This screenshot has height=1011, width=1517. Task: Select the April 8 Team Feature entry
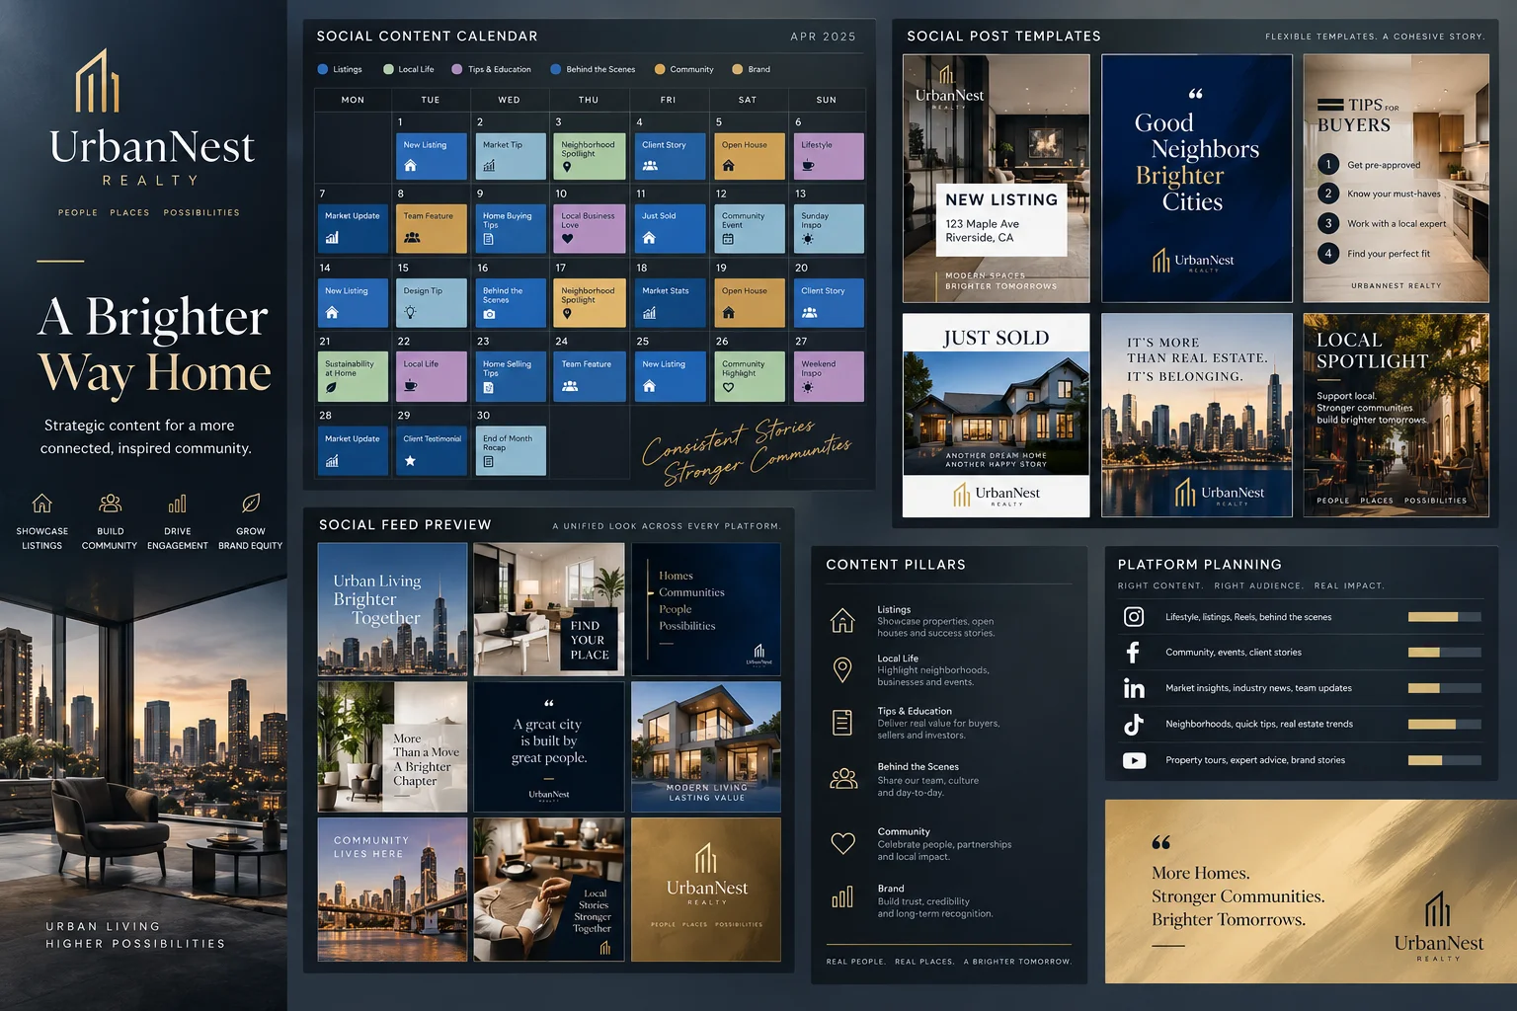431,228
